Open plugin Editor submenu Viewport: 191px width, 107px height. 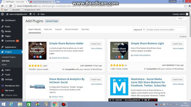click(4, 64)
